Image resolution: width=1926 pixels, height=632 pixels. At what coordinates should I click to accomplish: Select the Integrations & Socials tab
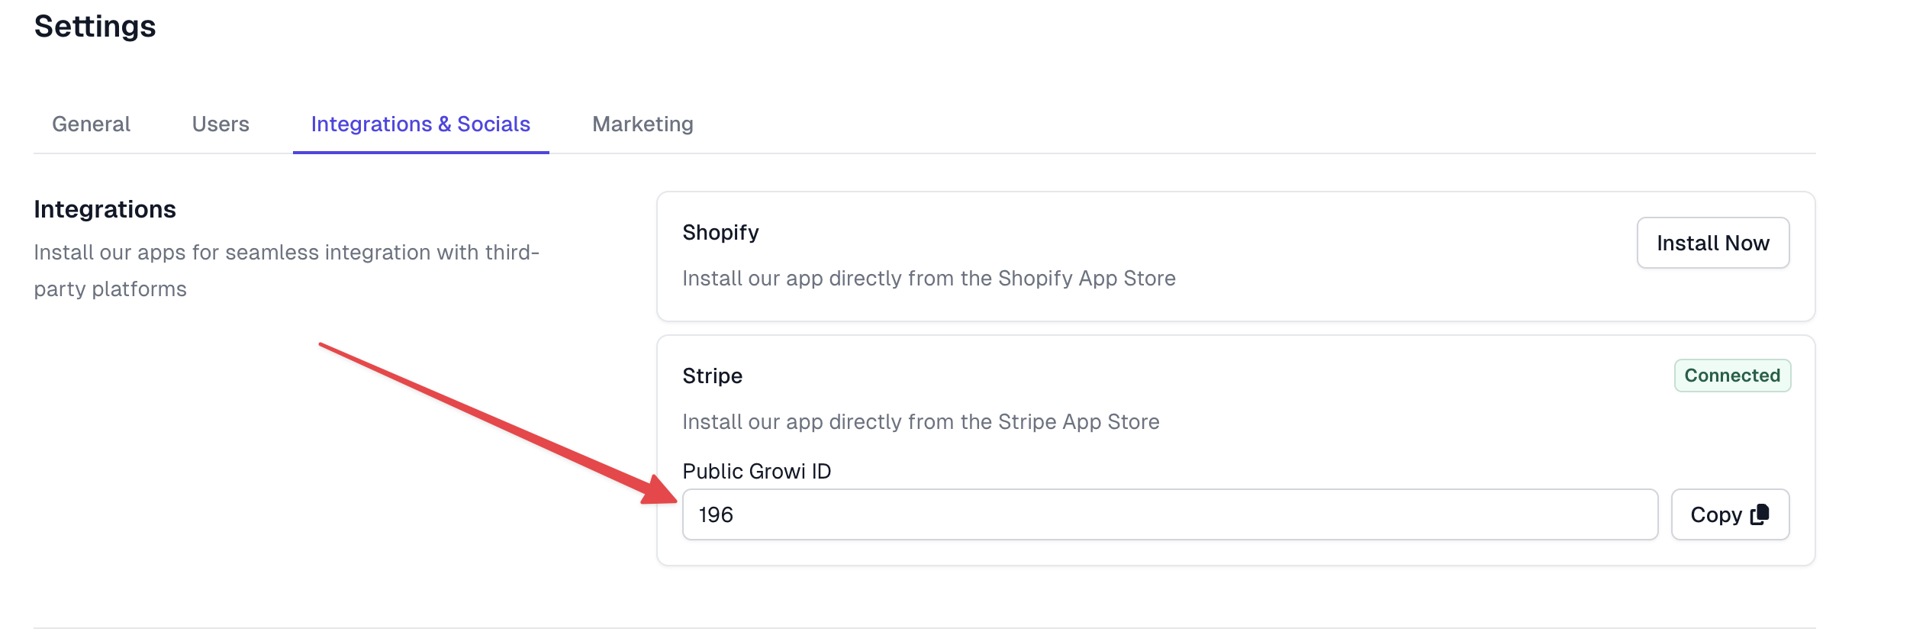pyautogui.click(x=420, y=124)
